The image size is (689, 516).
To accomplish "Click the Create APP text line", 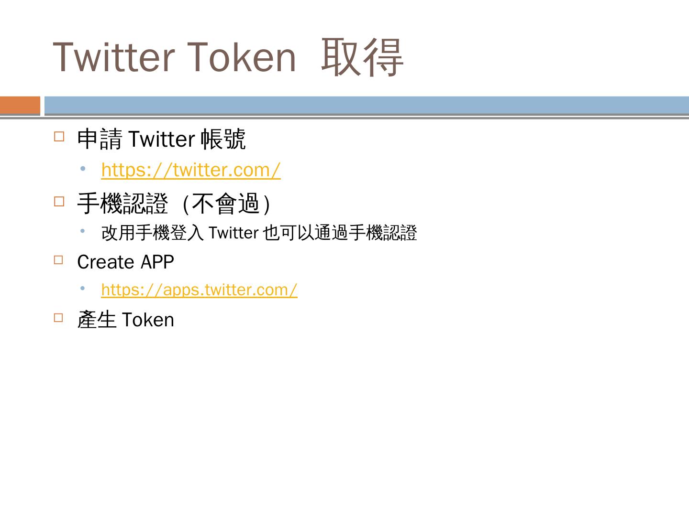I will [125, 262].
